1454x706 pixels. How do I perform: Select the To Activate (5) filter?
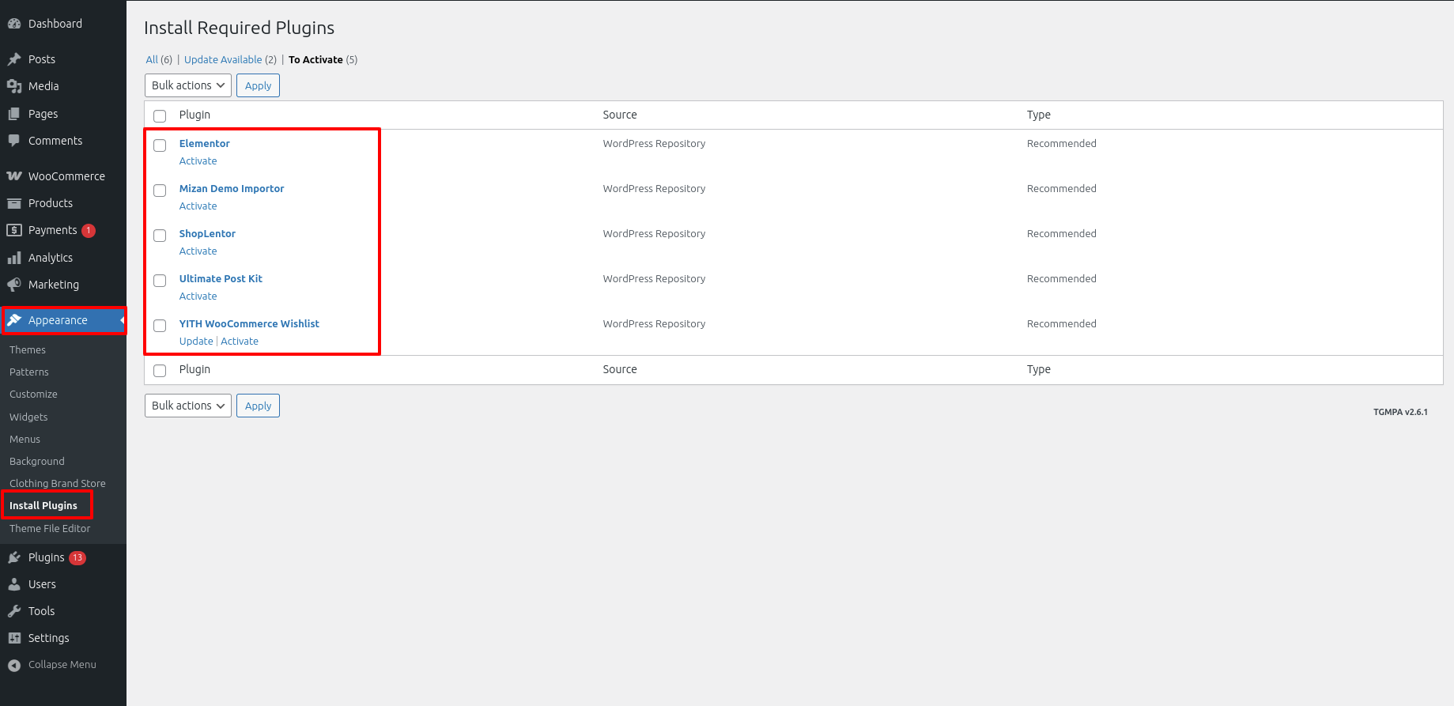coord(323,59)
